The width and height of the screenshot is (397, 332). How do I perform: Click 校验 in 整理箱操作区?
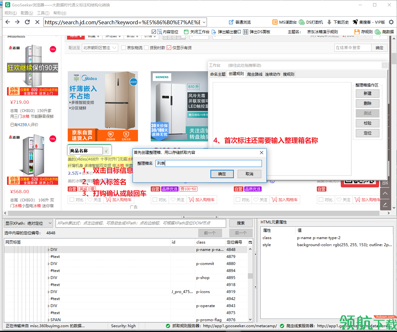(x=368, y=123)
